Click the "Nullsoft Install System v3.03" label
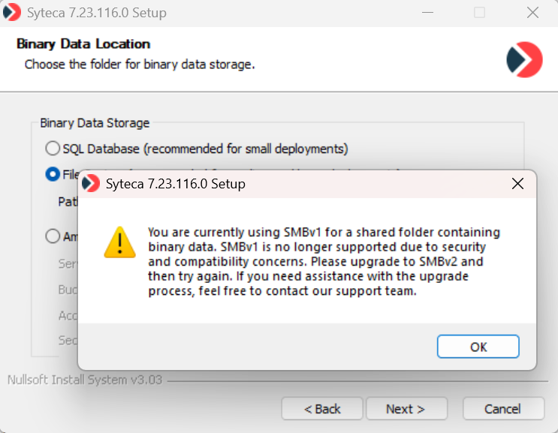Viewport: 558px width, 433px height. click(84, 380)
